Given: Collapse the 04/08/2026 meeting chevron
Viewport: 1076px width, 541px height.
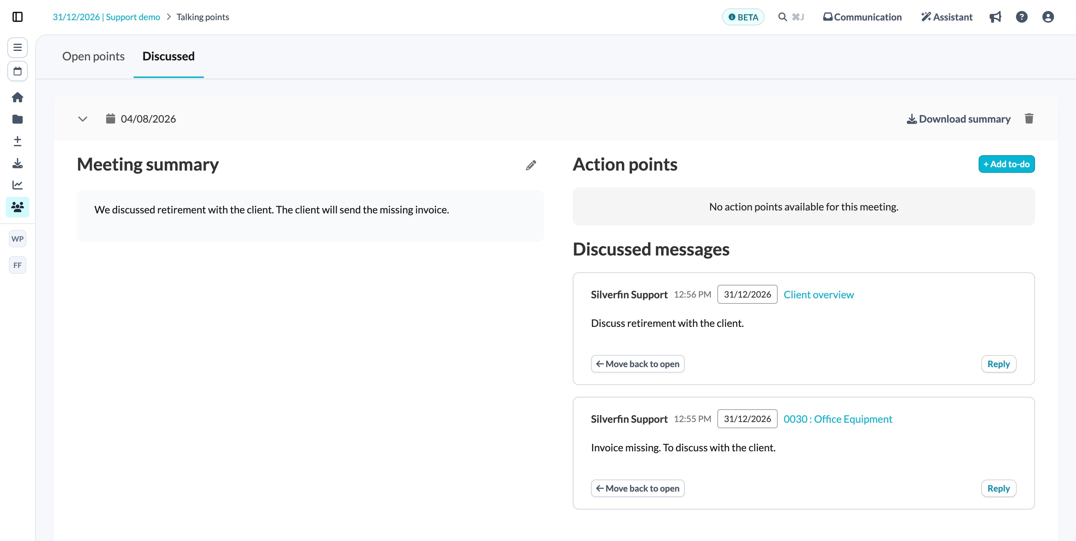Looking at the screenshot, I should (83, 119).
